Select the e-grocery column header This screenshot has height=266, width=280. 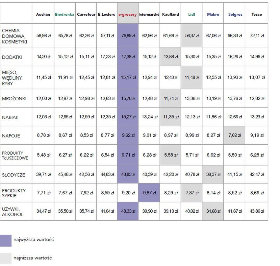pos(128,13)
